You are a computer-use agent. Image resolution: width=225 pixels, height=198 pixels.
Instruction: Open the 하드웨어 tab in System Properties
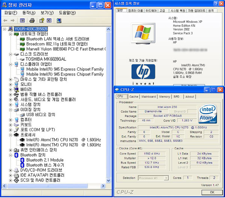pos(151,11)
